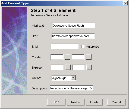Viewport: 129px width, 109px height.
Task: Focus the Si-id text field
Action: (65, 47)
